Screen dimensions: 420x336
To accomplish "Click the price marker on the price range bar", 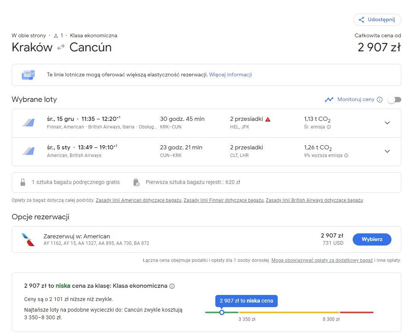I will (x=221, y=312).
